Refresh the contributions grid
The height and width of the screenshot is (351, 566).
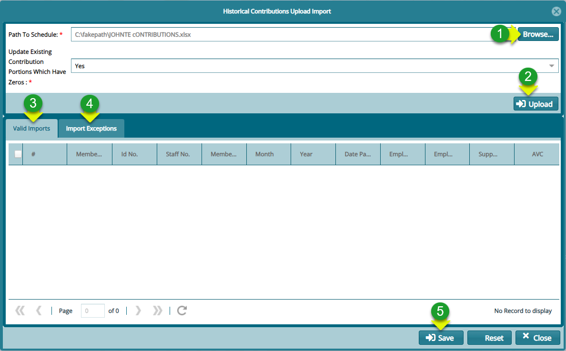coord(182,310)
